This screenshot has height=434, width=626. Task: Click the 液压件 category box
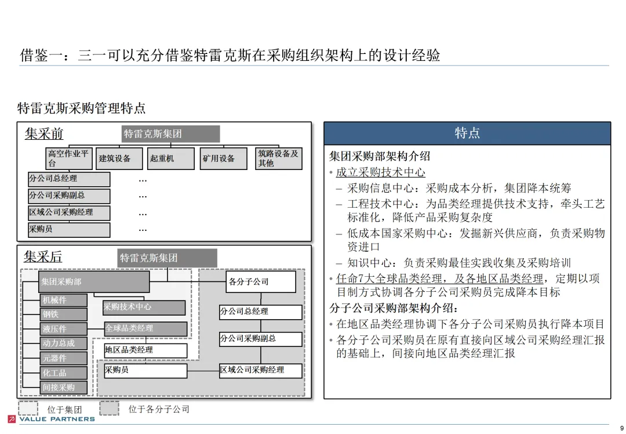(64, 329)
